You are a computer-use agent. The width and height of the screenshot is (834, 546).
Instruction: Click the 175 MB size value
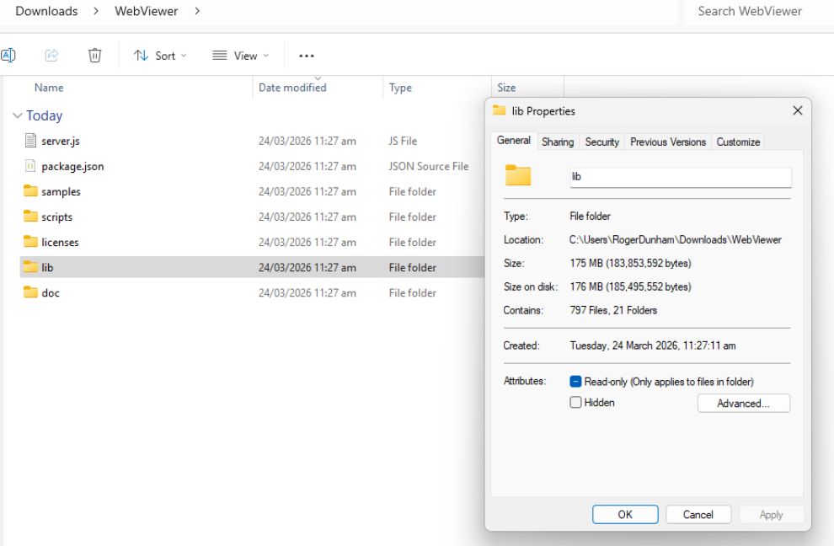coord(630,263)
